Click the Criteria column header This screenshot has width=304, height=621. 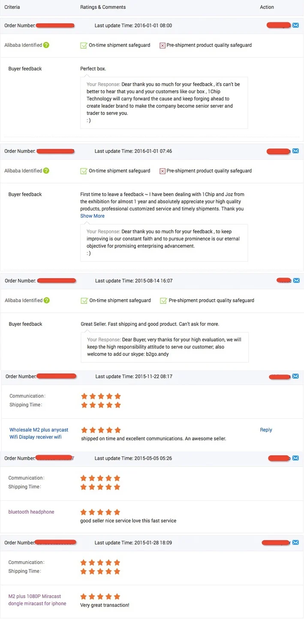click(x=12, y=7)
